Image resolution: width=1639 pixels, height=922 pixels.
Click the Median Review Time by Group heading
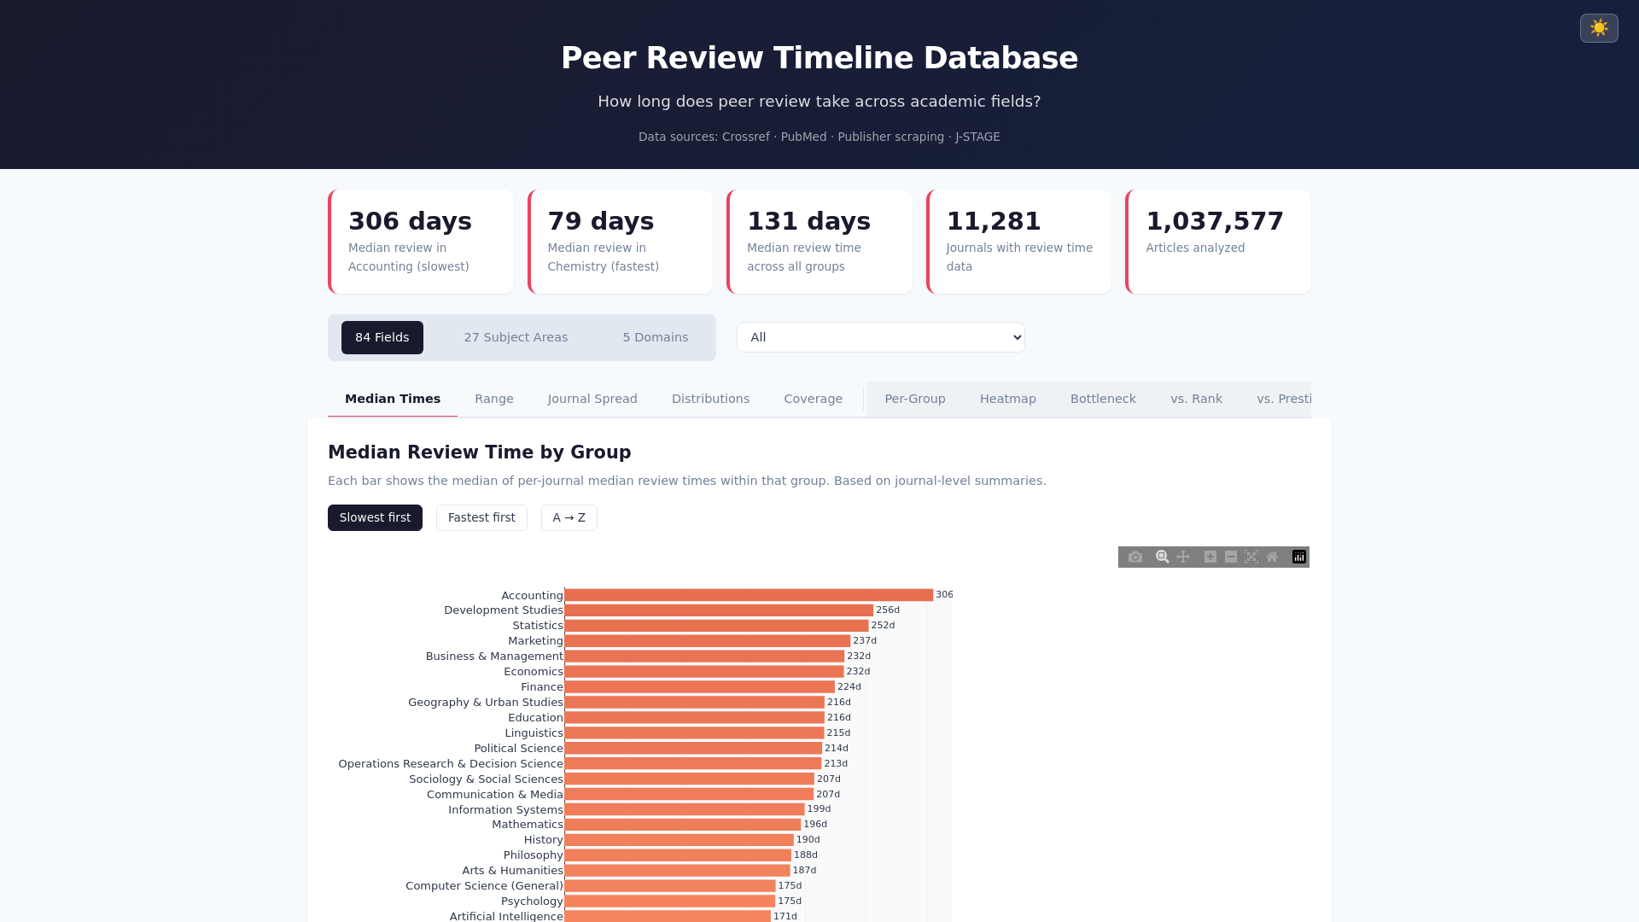[480, 452]
